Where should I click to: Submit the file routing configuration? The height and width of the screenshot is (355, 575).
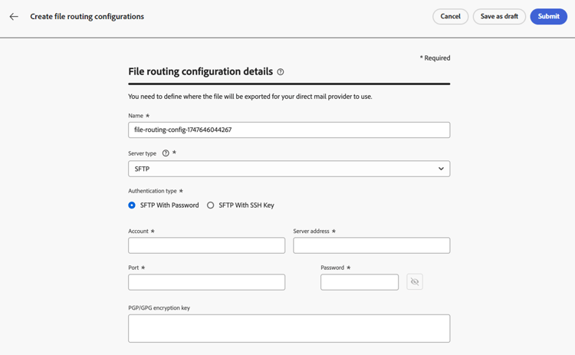(x=548, y=16)
